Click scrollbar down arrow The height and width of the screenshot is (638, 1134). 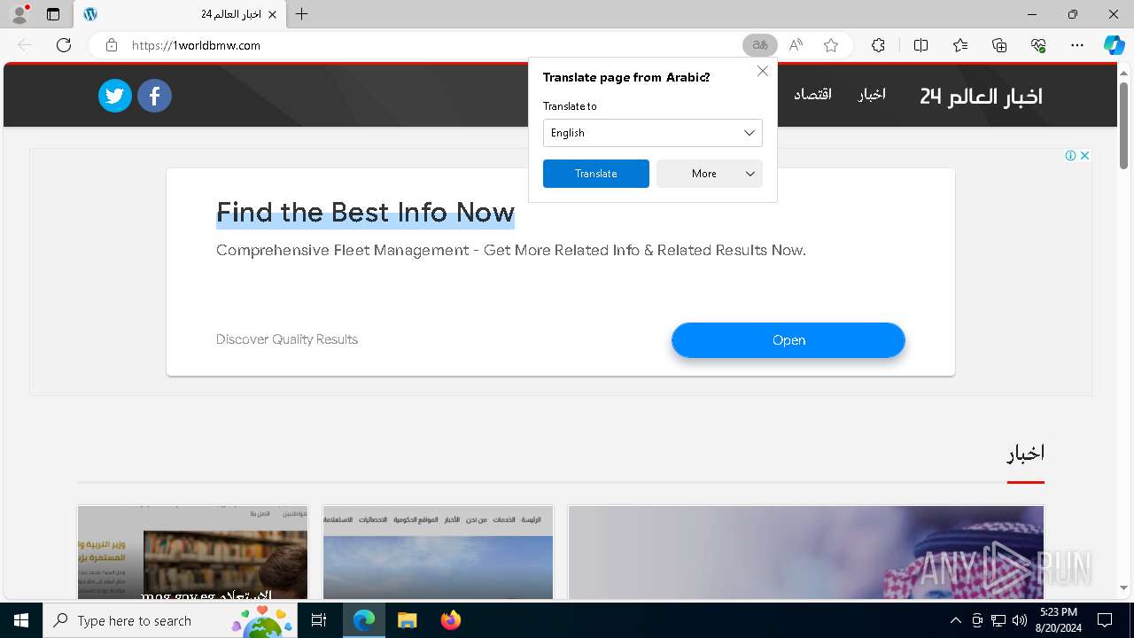1123,587
